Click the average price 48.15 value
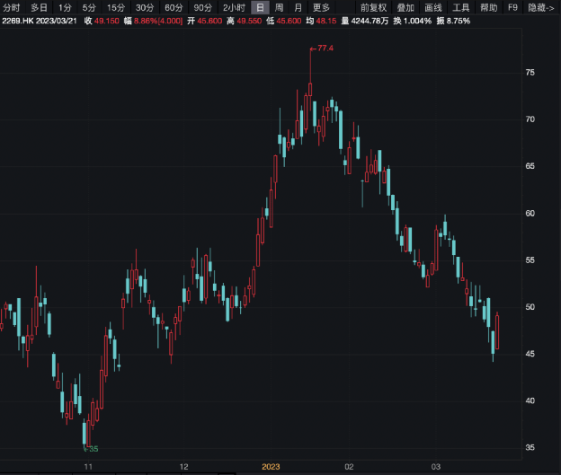Viewport: 561px width, 475px height. pyautogui.click(x=326, y=21)
